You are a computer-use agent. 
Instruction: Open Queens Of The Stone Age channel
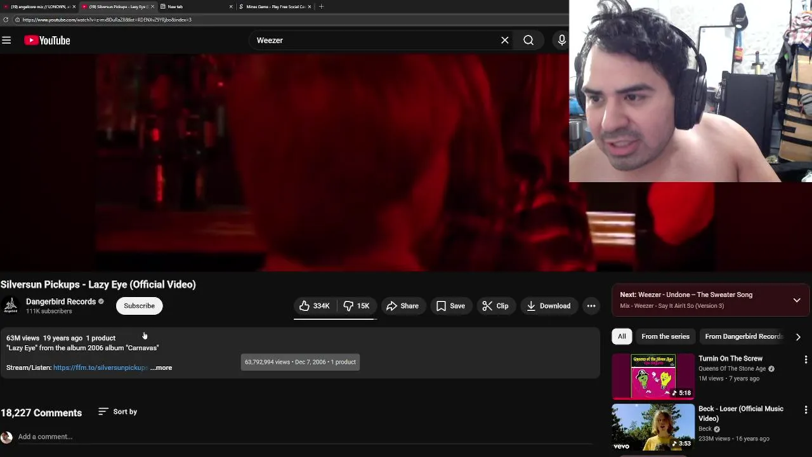click(x=732, y=369)
